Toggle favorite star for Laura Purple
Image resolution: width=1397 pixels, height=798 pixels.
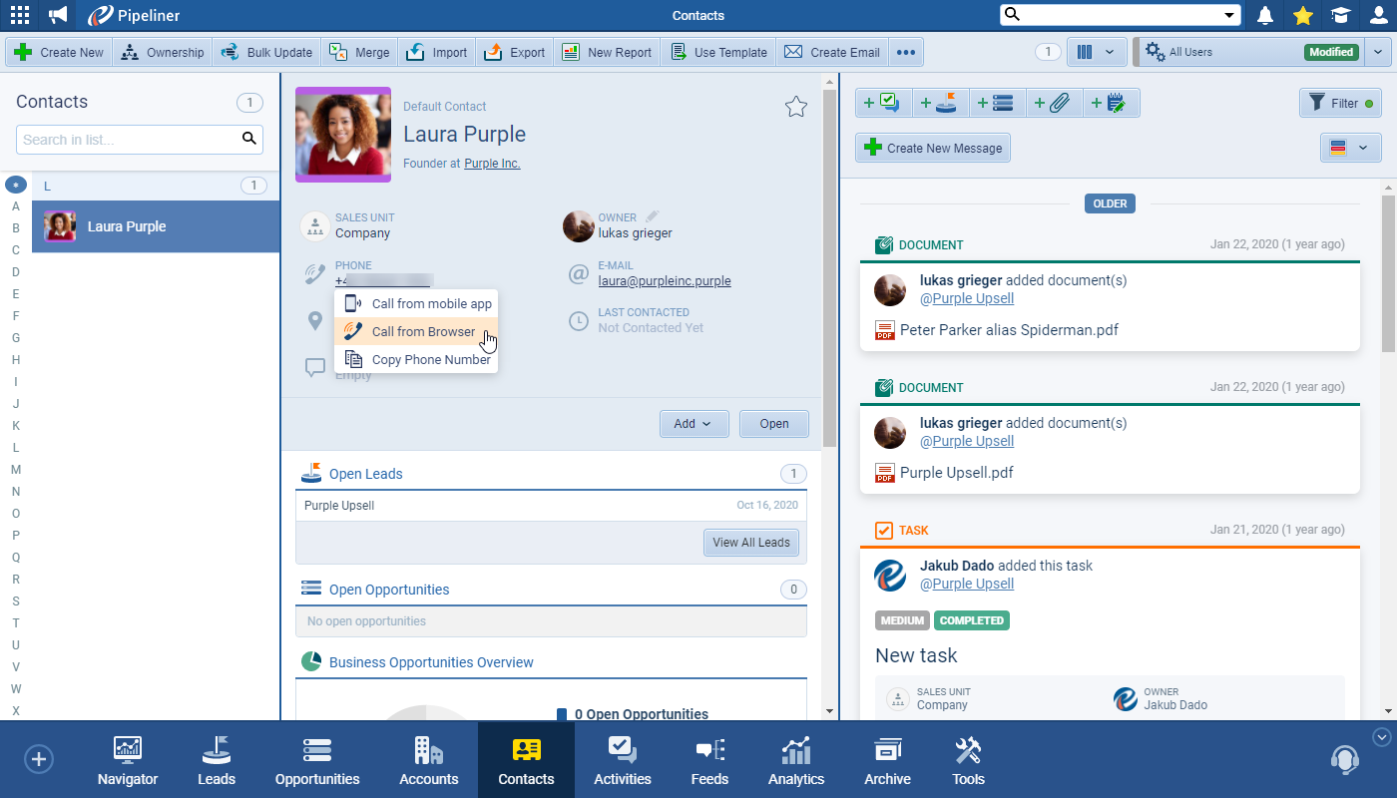click(x=795, y=108)
